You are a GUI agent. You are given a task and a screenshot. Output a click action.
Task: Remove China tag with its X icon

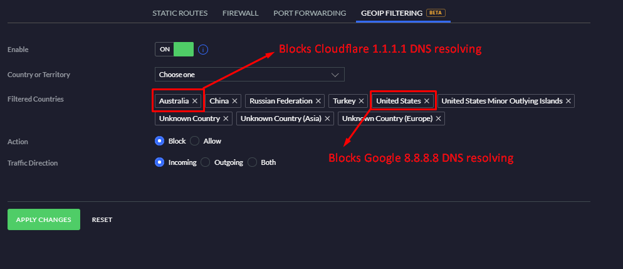coord(235,101)
